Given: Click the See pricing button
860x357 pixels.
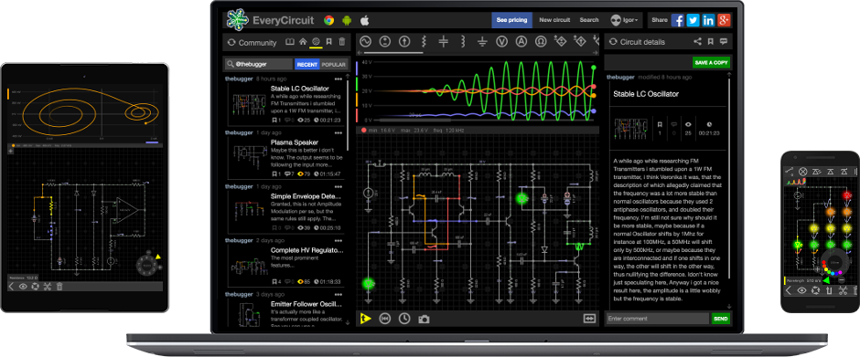Looking at the screenshot, I should click(x=511, y=20).
